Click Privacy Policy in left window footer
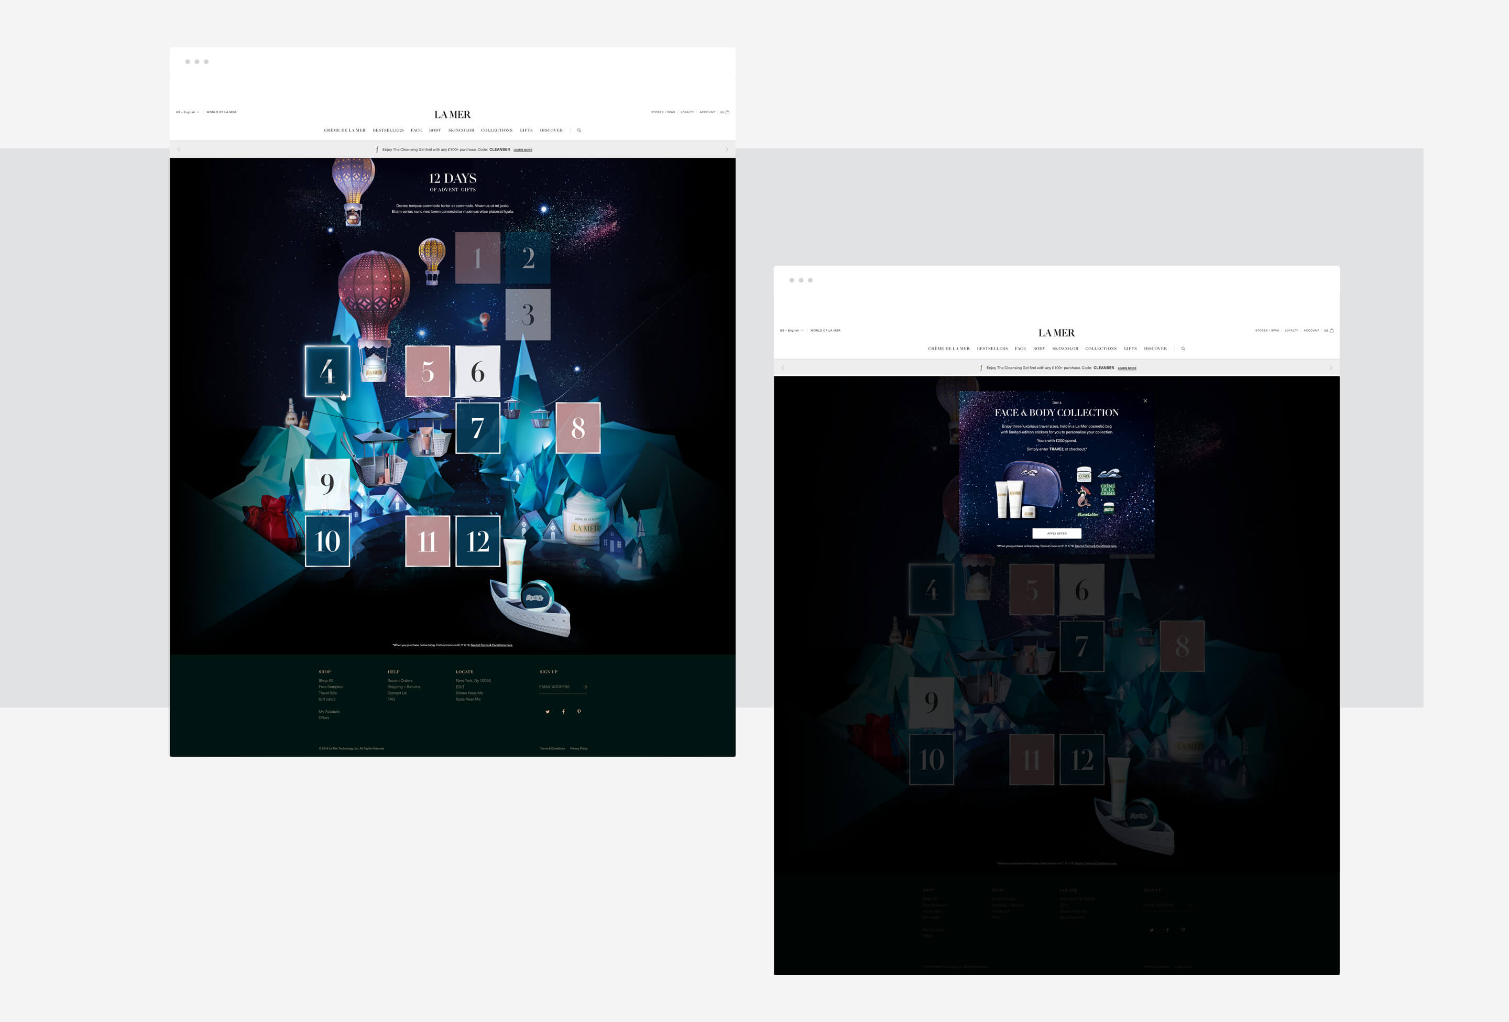1509x1022 pixels. (x=578, y=748)
